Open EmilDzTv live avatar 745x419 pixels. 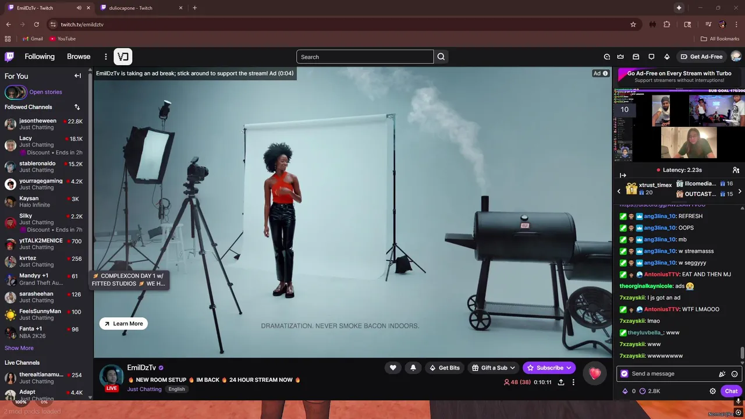pos(111,377)
